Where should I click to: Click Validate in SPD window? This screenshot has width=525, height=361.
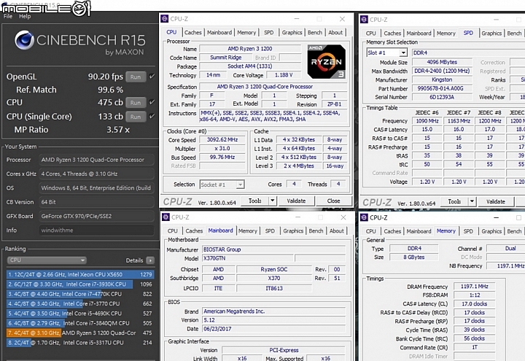[496, 201]
